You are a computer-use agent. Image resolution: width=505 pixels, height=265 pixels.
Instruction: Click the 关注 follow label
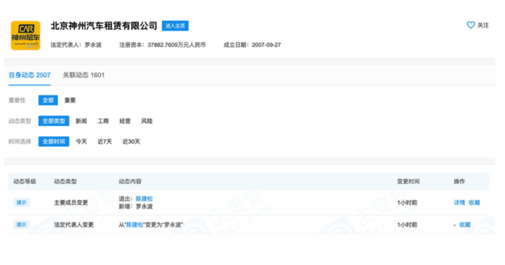483,25
